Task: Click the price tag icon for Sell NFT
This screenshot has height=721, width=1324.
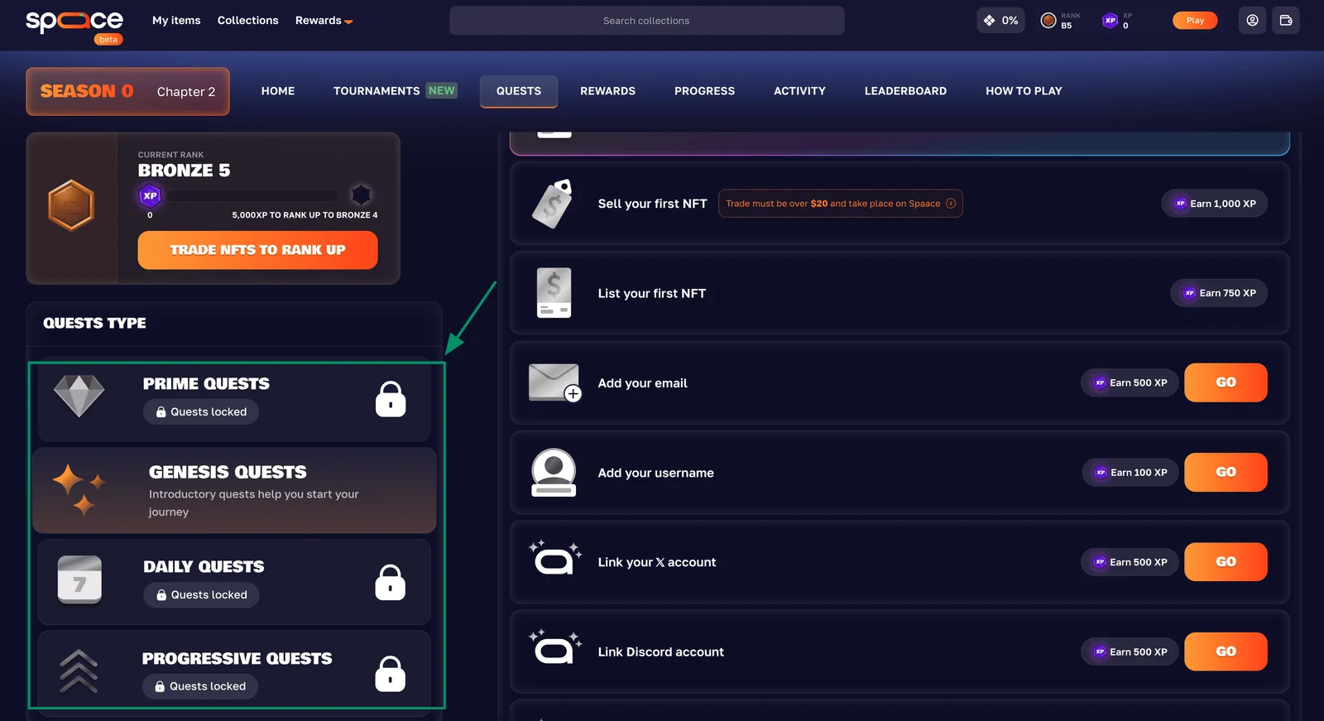Action: pyautogui.click(x=553, y=204)
